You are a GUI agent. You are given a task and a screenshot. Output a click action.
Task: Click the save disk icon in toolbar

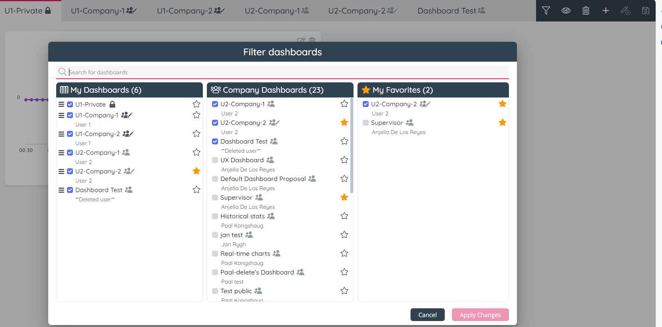tap(646, 11)
